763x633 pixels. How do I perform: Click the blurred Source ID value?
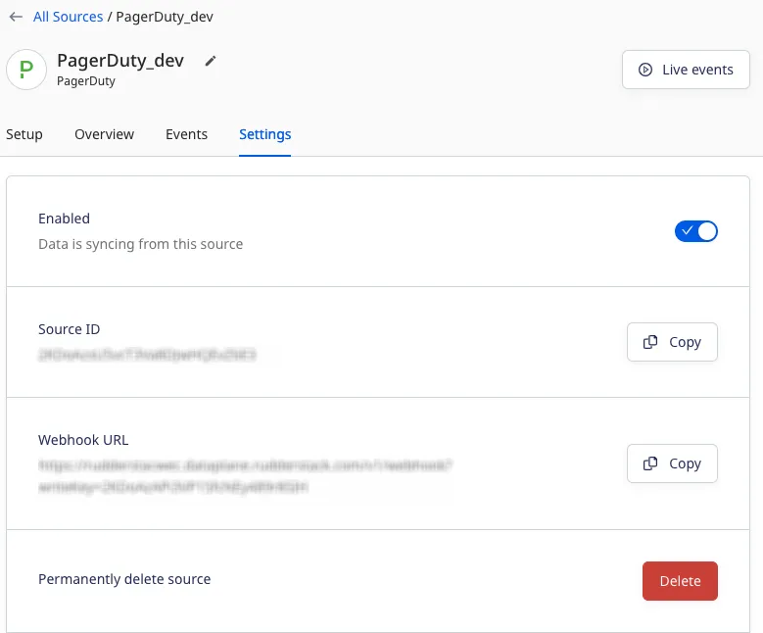tap(147, 355)
